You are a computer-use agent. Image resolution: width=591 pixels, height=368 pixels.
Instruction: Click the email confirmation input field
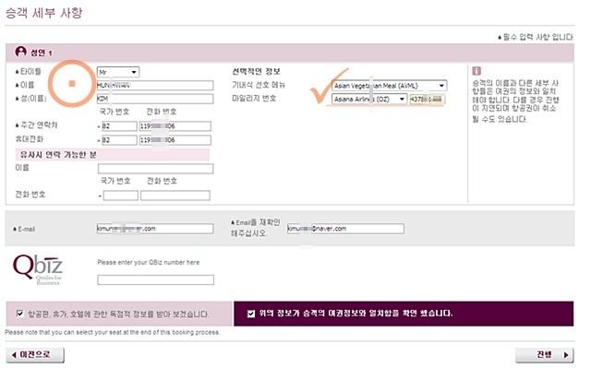point(345,229)
